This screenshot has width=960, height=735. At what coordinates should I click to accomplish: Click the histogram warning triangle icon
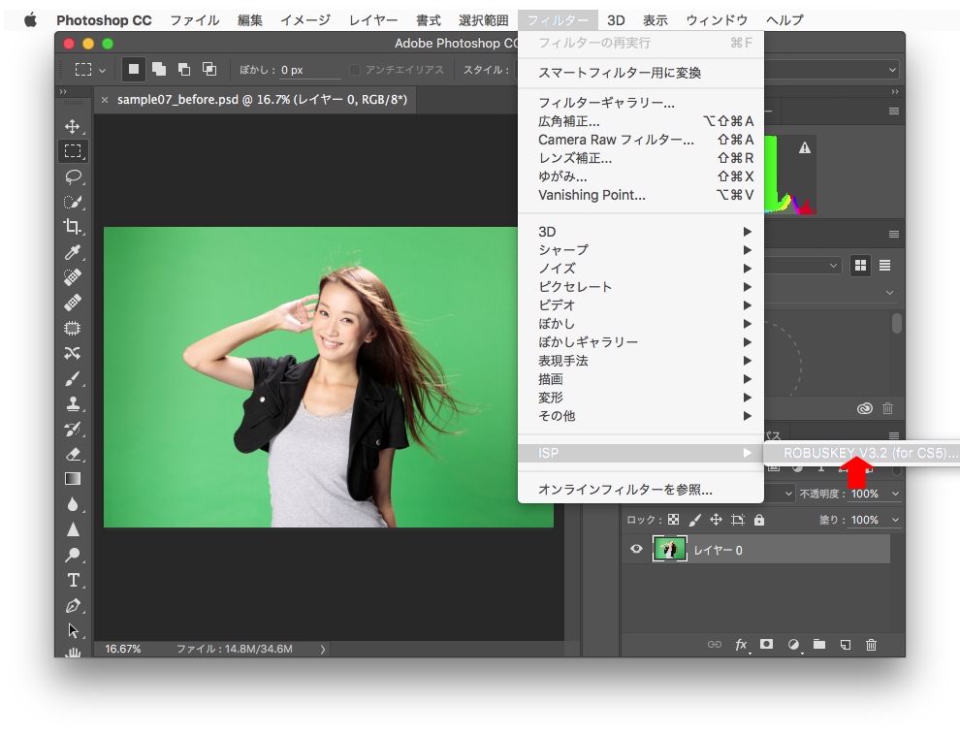(805, 147)
